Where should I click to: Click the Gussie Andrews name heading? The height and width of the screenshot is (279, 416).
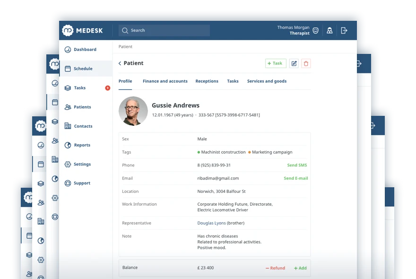pos(176,105)
